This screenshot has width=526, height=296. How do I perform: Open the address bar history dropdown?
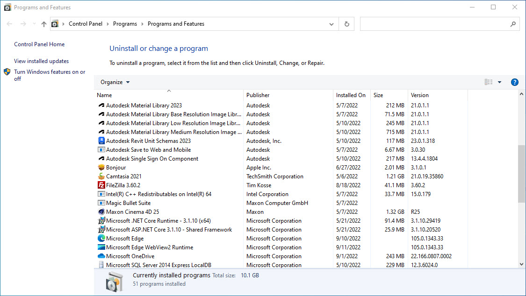pyautogui.click(x=331, y=24)
